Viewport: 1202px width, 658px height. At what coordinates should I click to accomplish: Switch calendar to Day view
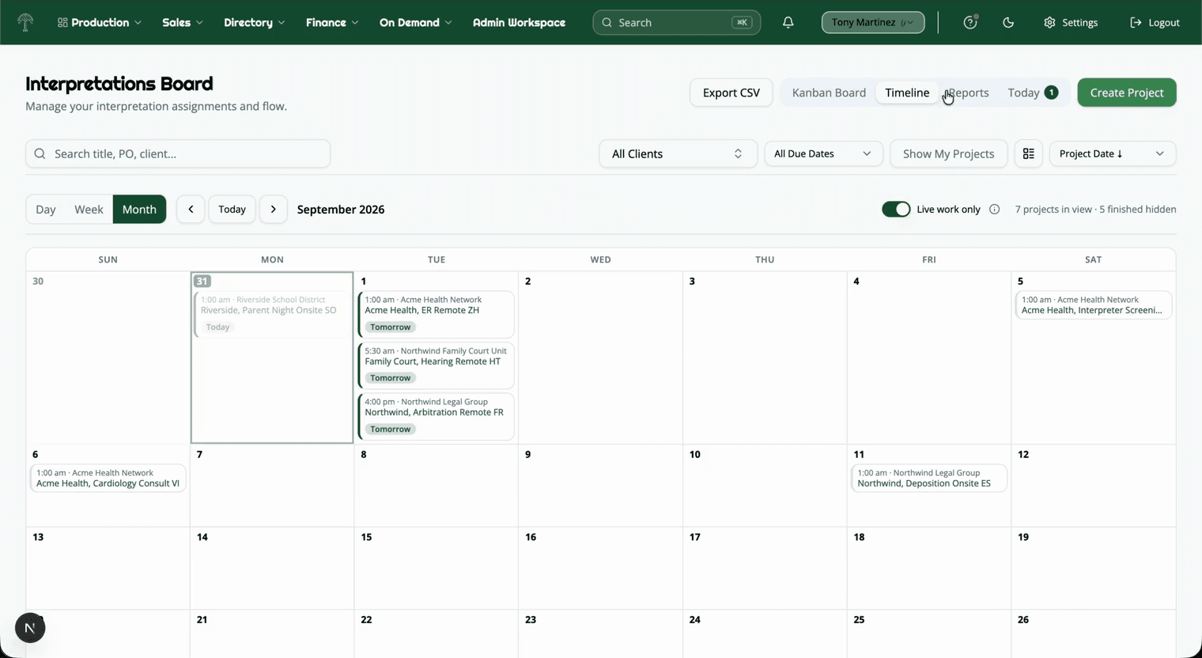click(x=46, y=210)
